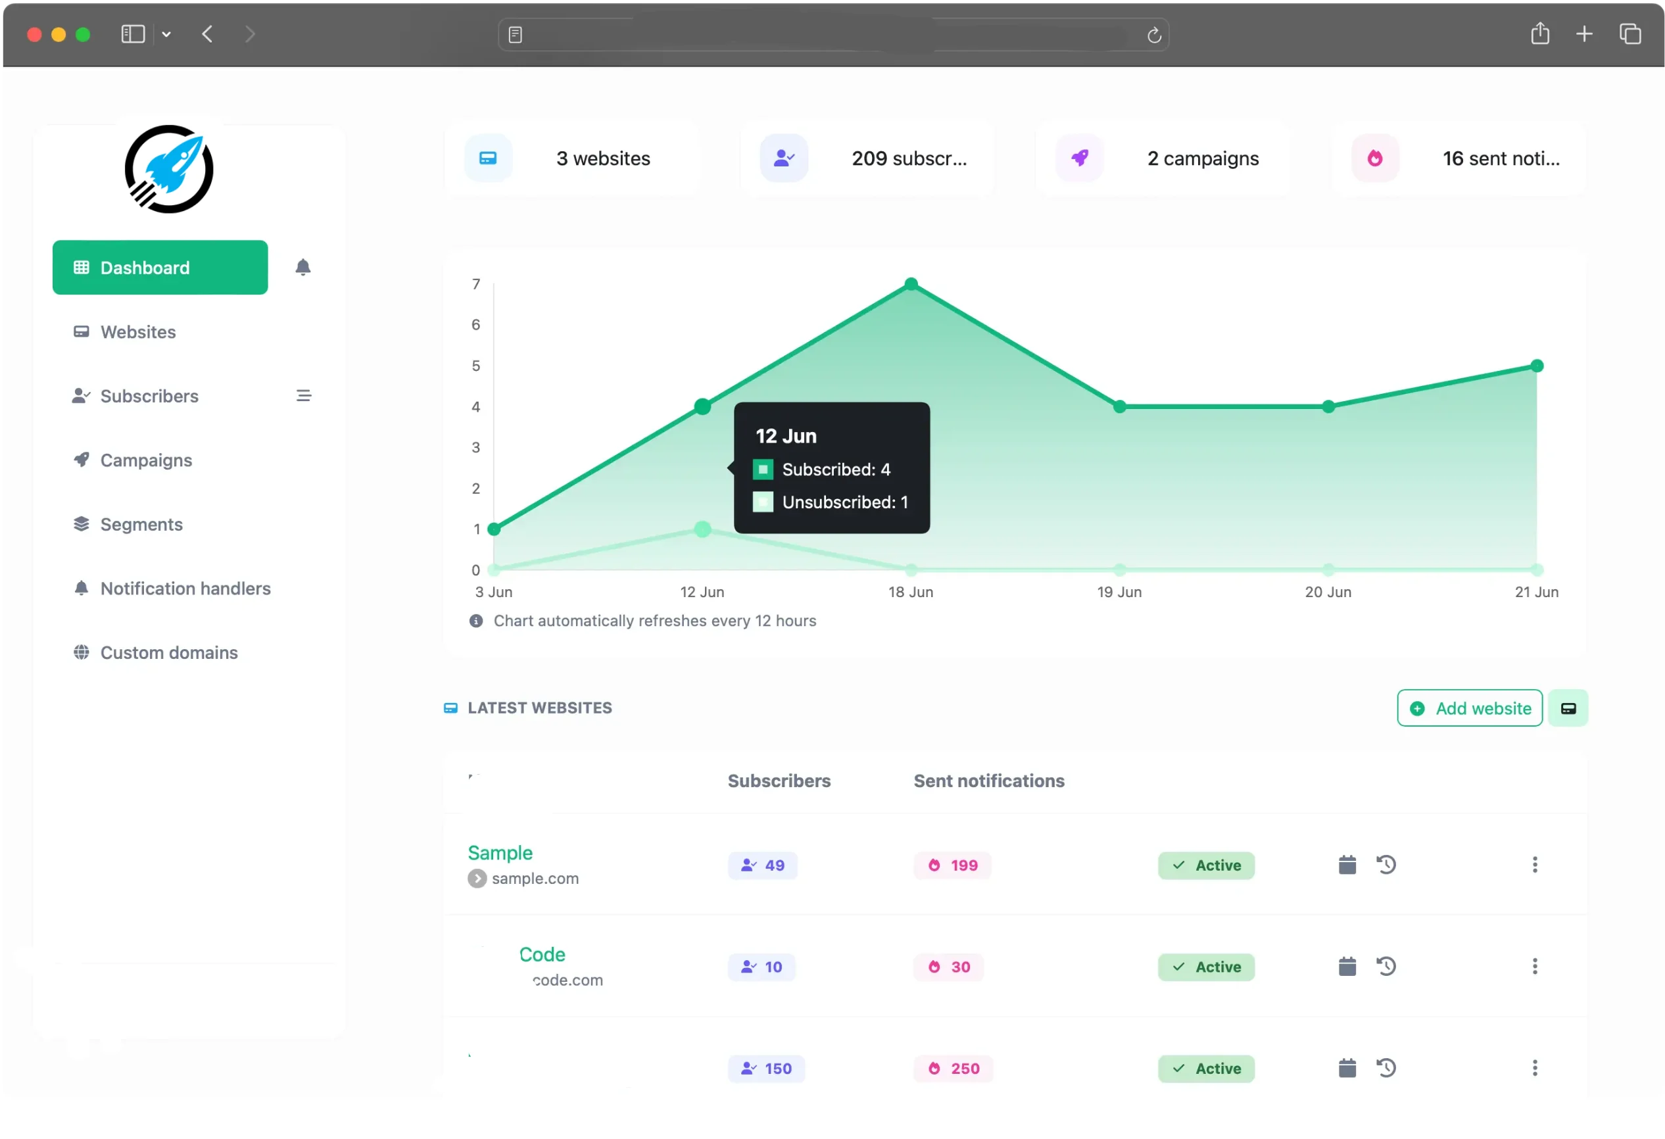Click calendar icon in 150-subscriber row
The width and height of the screenshot is (1665, 1139).
pyautogui.click(x=1347, y=1068)
